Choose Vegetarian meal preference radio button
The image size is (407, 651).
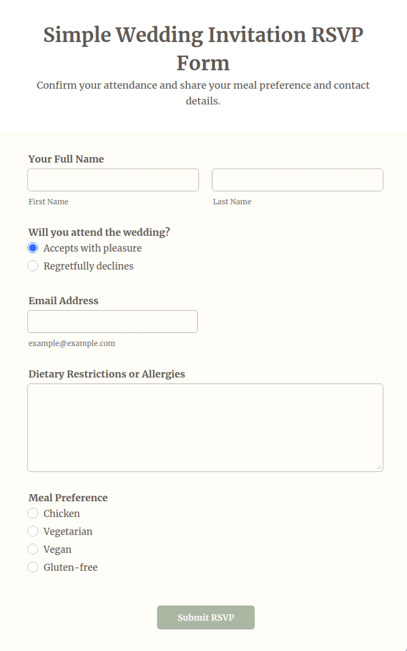tap(33, 531)
